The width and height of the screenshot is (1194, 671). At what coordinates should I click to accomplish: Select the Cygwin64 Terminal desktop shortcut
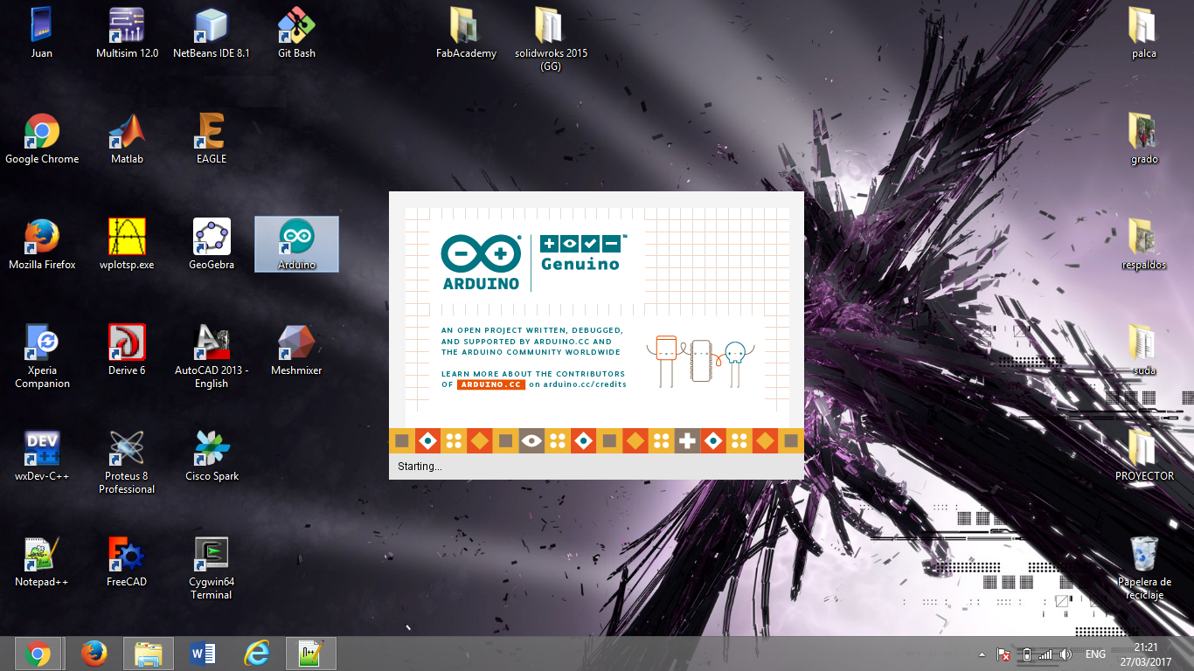(212, 569)
